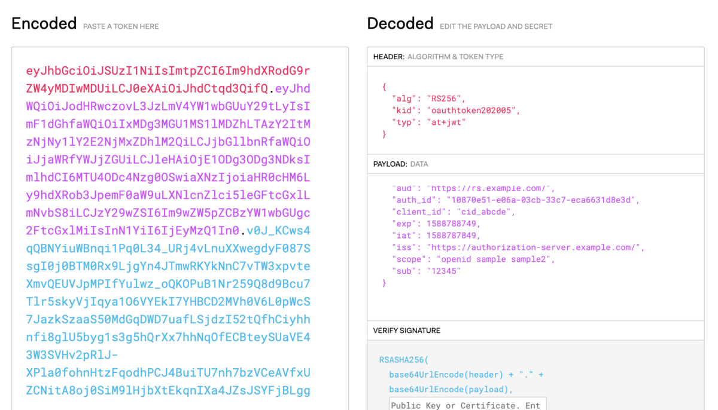
Task: Click the blue signature line starting qQBNYiuWBnqi1Pq0L34
Action: pos(168,249)
